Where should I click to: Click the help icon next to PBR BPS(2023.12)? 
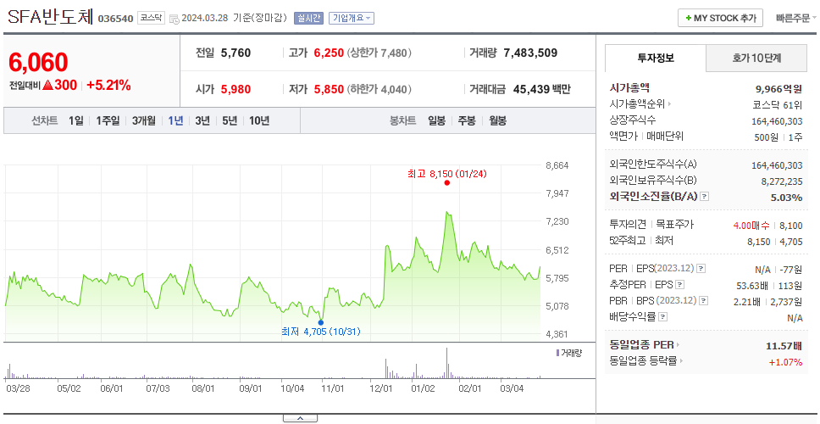(x=704, y=301)
